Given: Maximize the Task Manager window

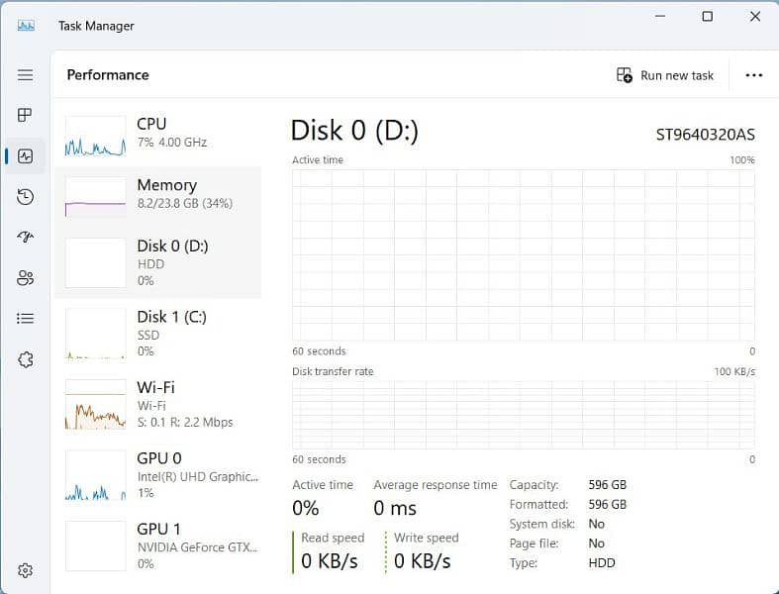Looking at the screenshot, I should [x=707, y=17].
